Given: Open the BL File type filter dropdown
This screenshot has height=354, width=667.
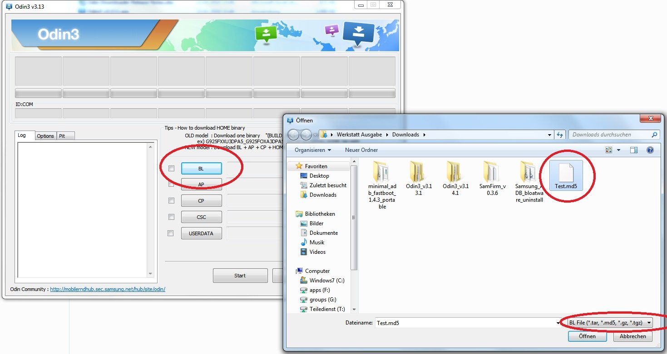Looking at the screenshot, I should [610, 323].
